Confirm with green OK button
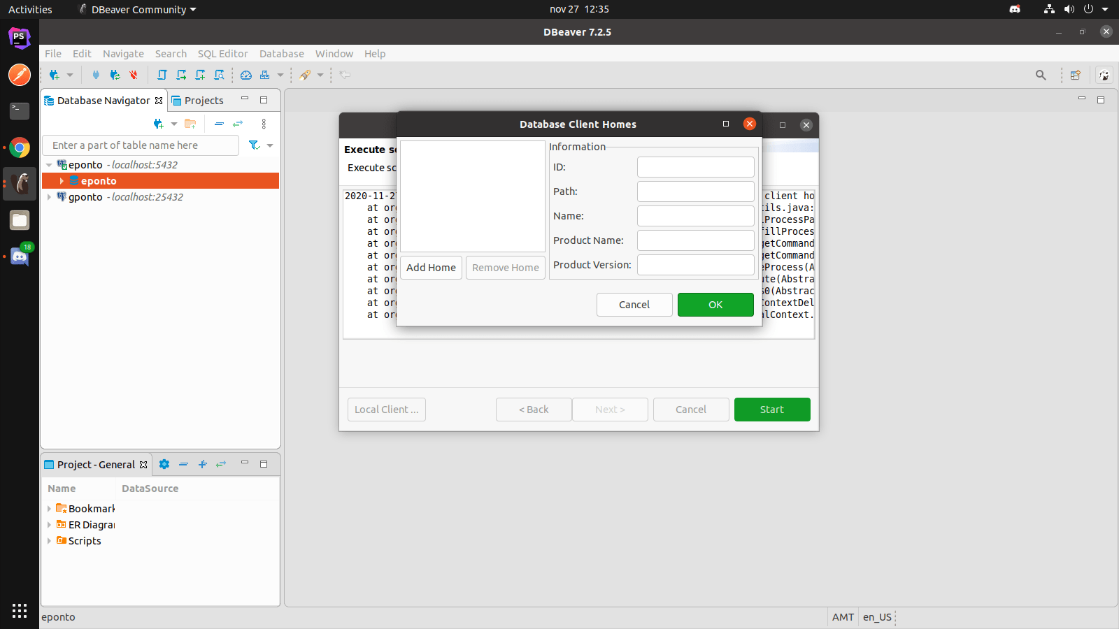 click(715, 305)
